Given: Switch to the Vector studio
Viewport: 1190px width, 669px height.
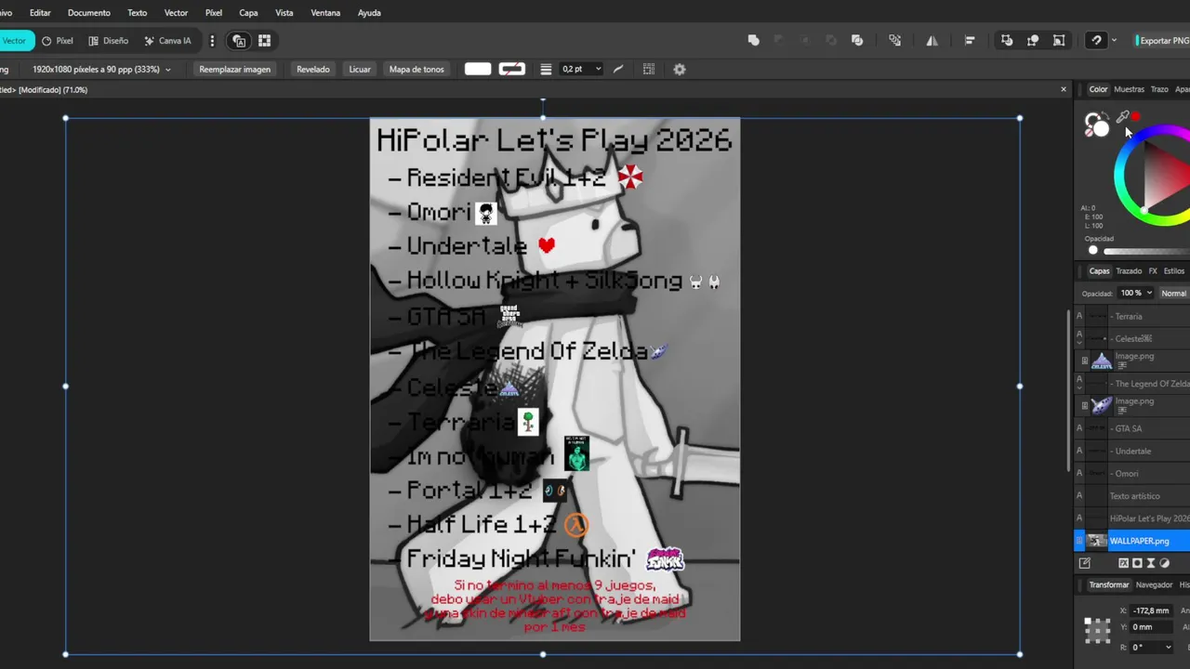Looking at the screenshot, I should 15,41.
